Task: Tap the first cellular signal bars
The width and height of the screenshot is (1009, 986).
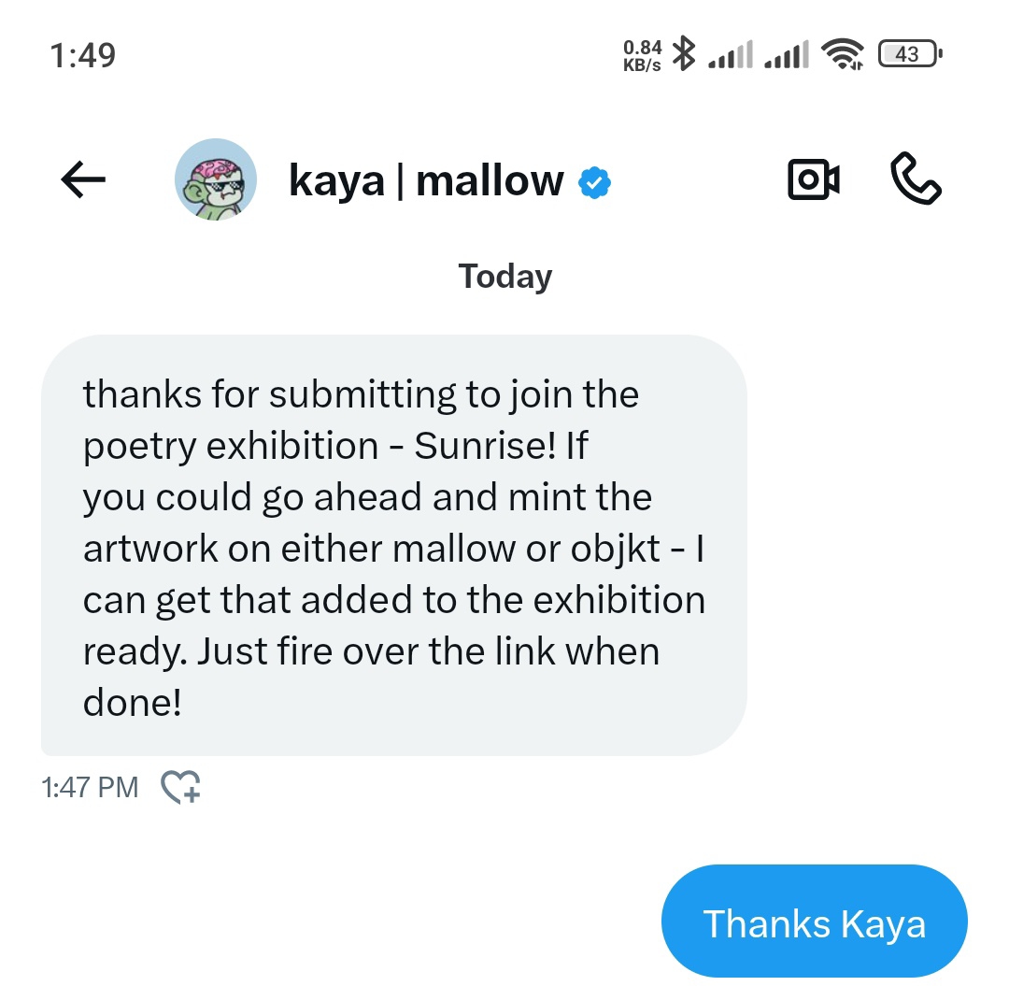Action: click(730, 56)
